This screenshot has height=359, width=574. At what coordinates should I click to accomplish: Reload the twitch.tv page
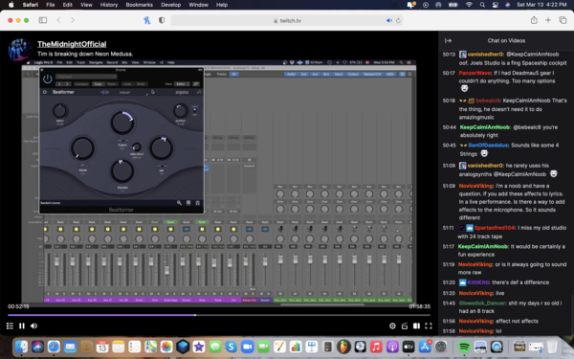398,20
